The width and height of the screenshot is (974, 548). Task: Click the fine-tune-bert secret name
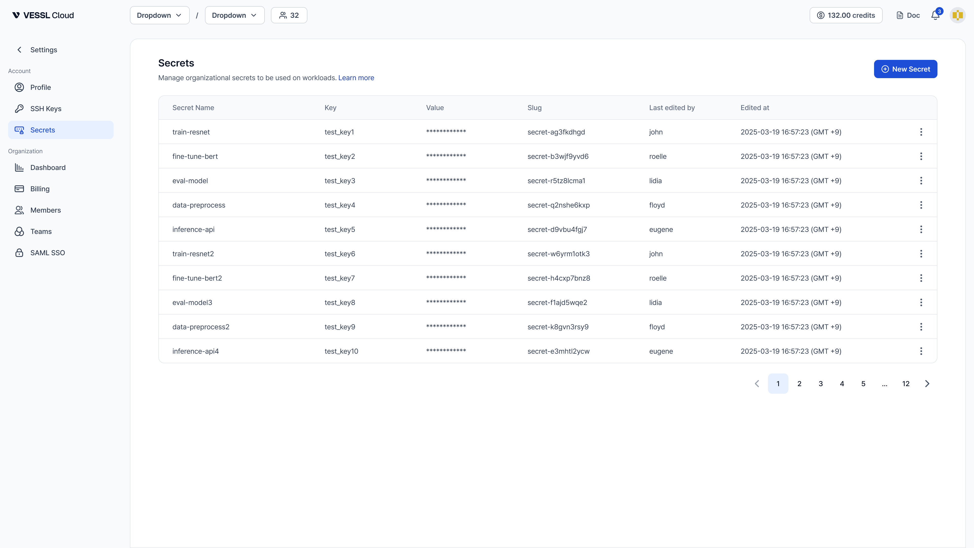point(195,156)
